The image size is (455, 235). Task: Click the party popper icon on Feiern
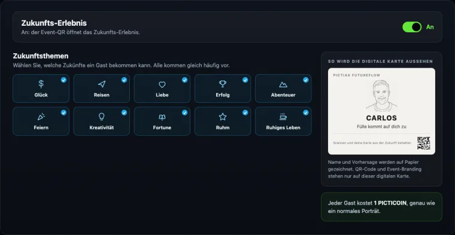pyautogui.click(x=41, y=117)
